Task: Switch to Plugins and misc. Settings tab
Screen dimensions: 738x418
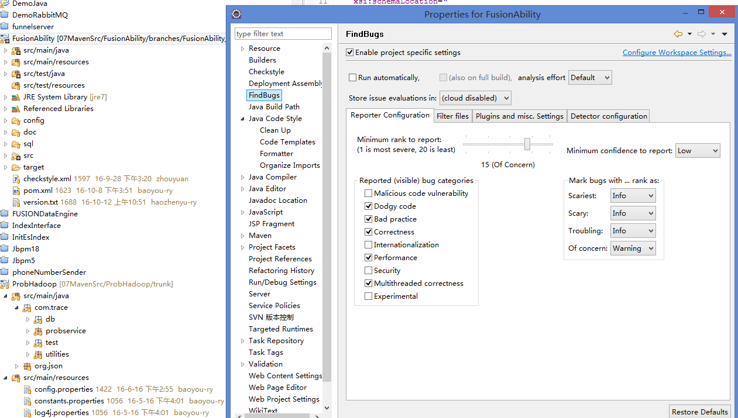Action: (520, 116)
